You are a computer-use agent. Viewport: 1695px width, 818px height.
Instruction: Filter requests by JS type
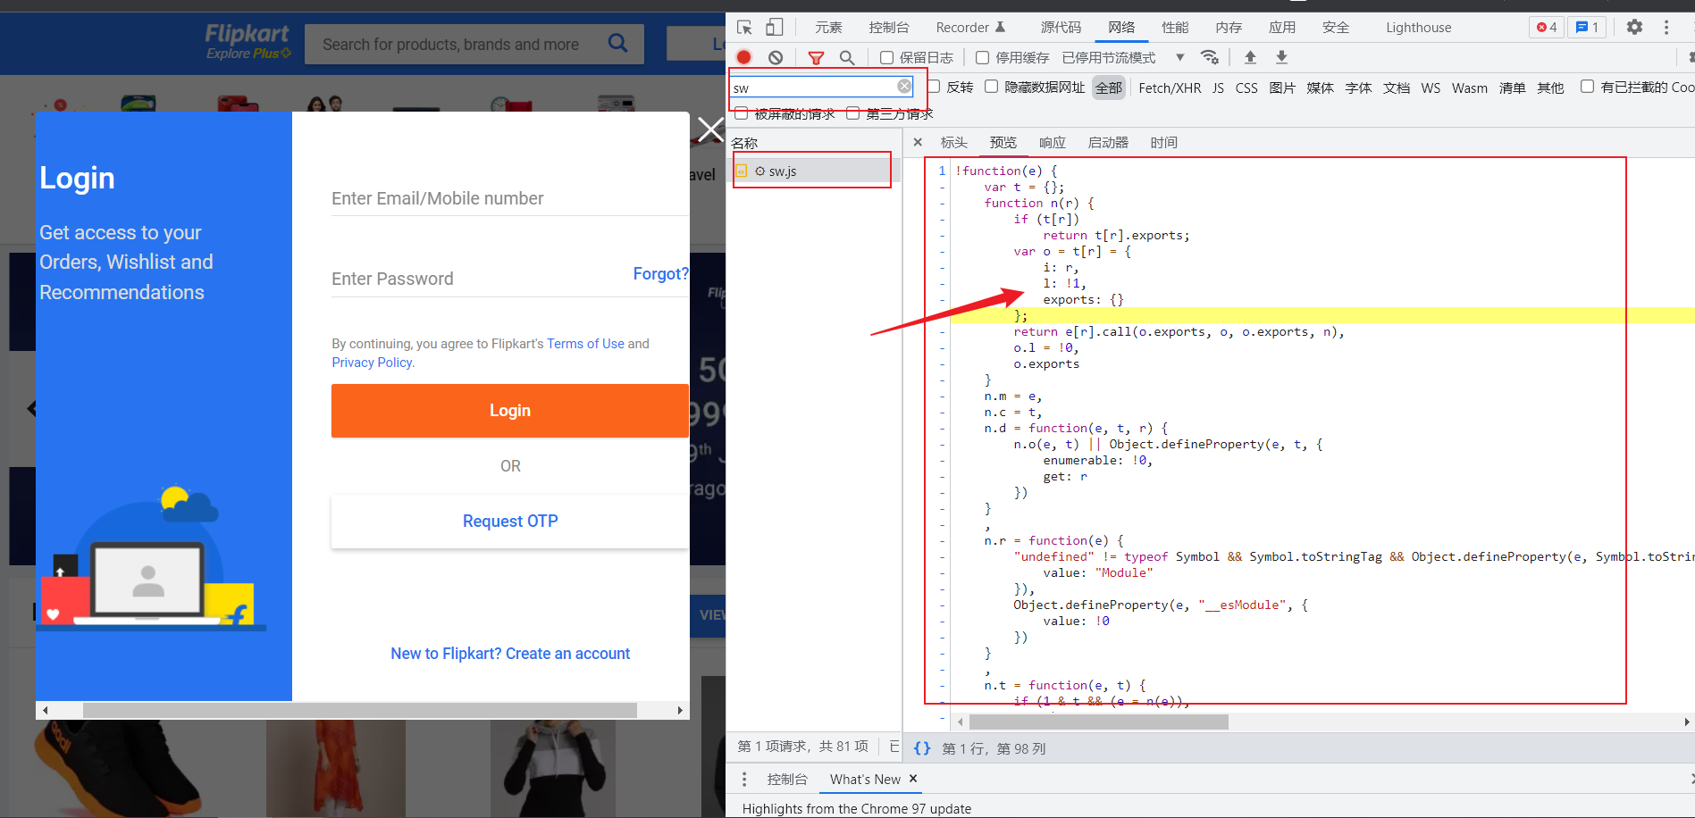(x=1218, y=88)
